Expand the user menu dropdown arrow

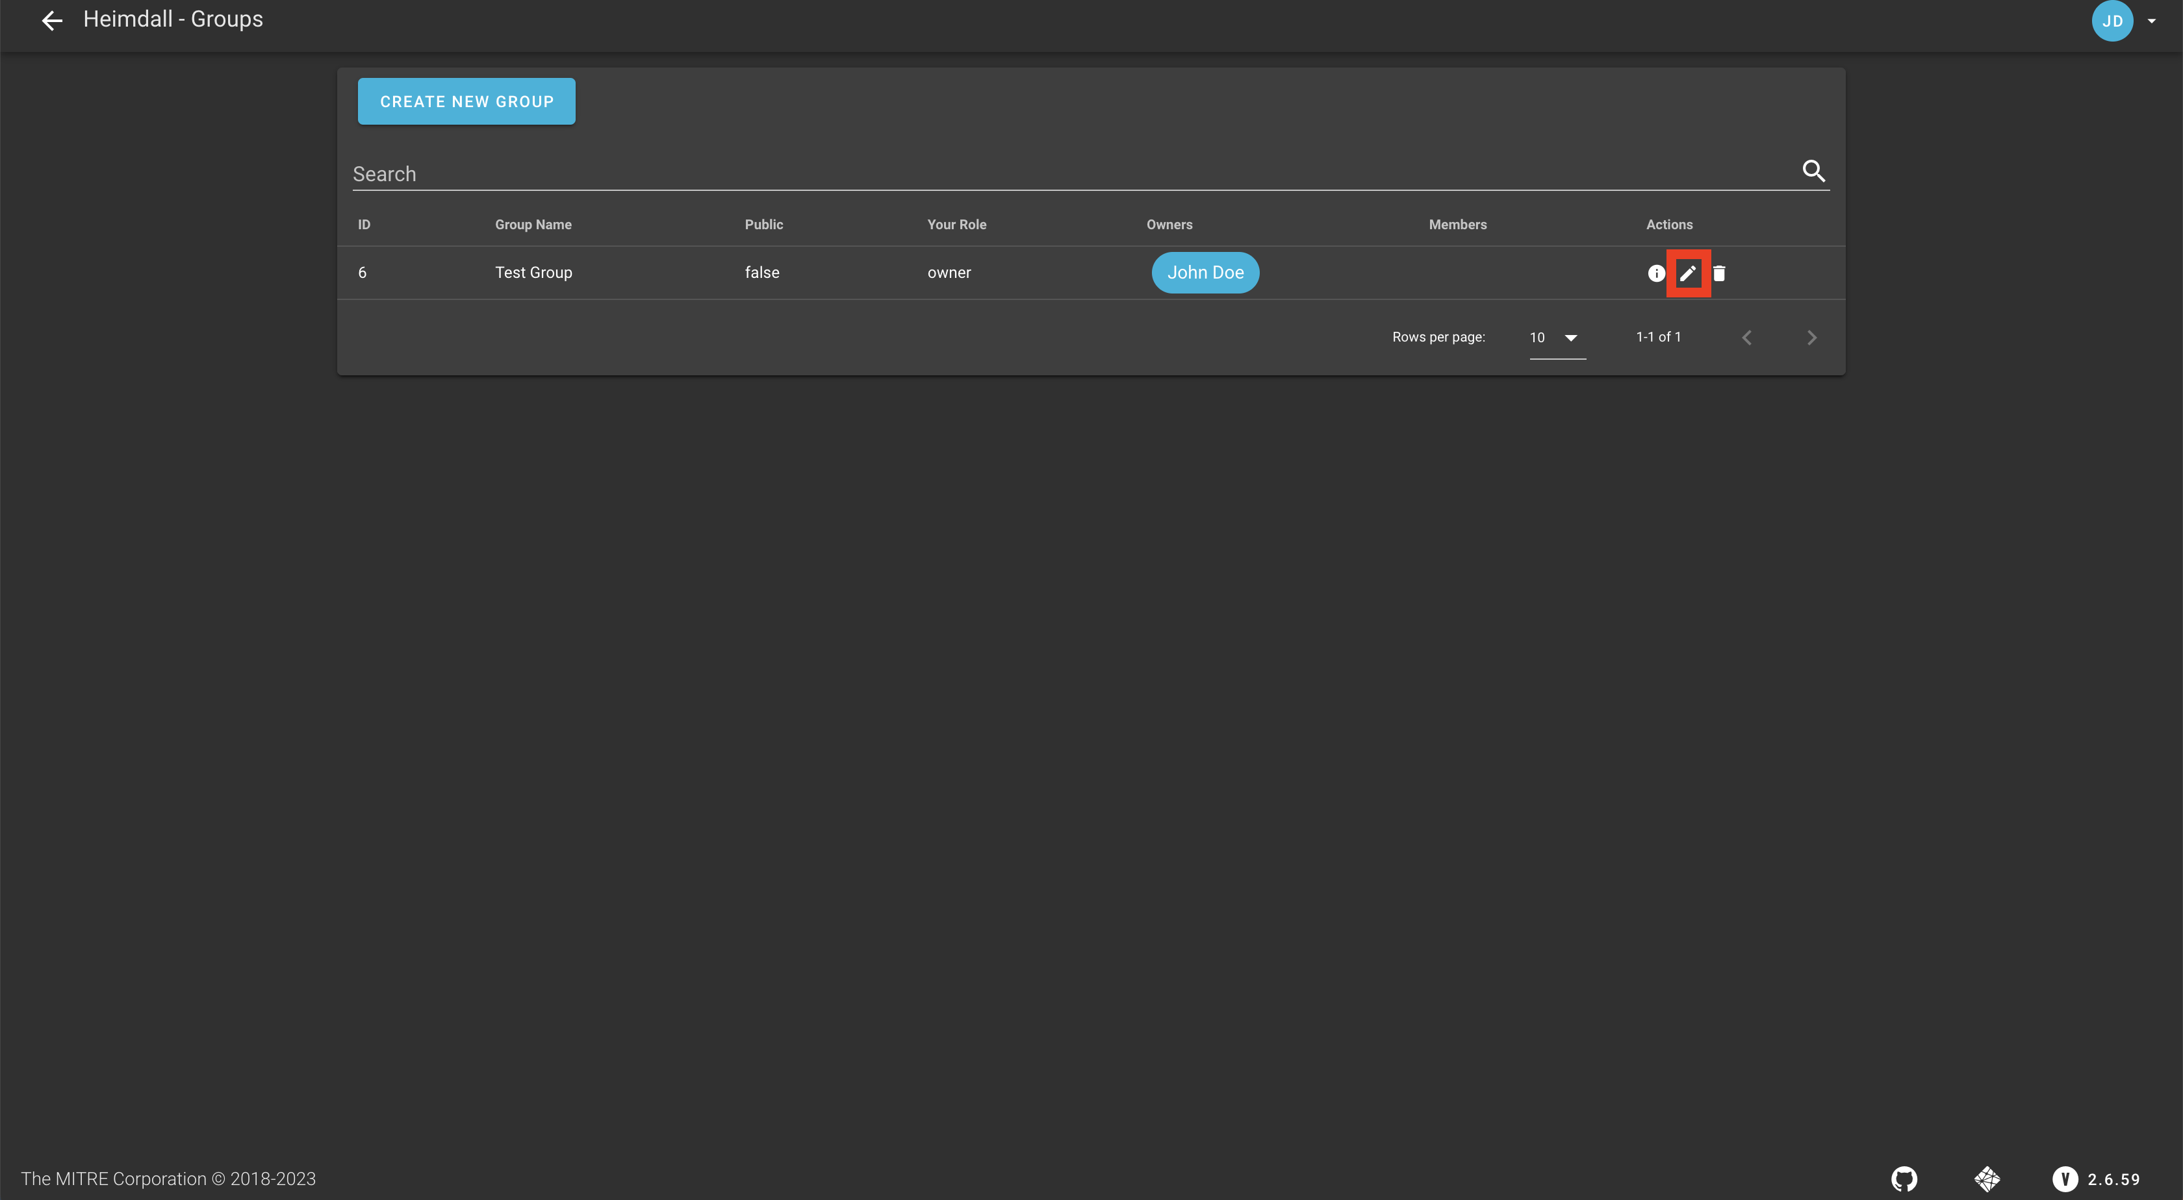tap(2152, 20)
